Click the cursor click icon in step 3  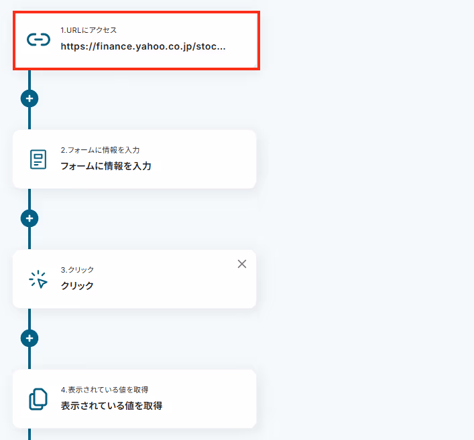[38, 279]
